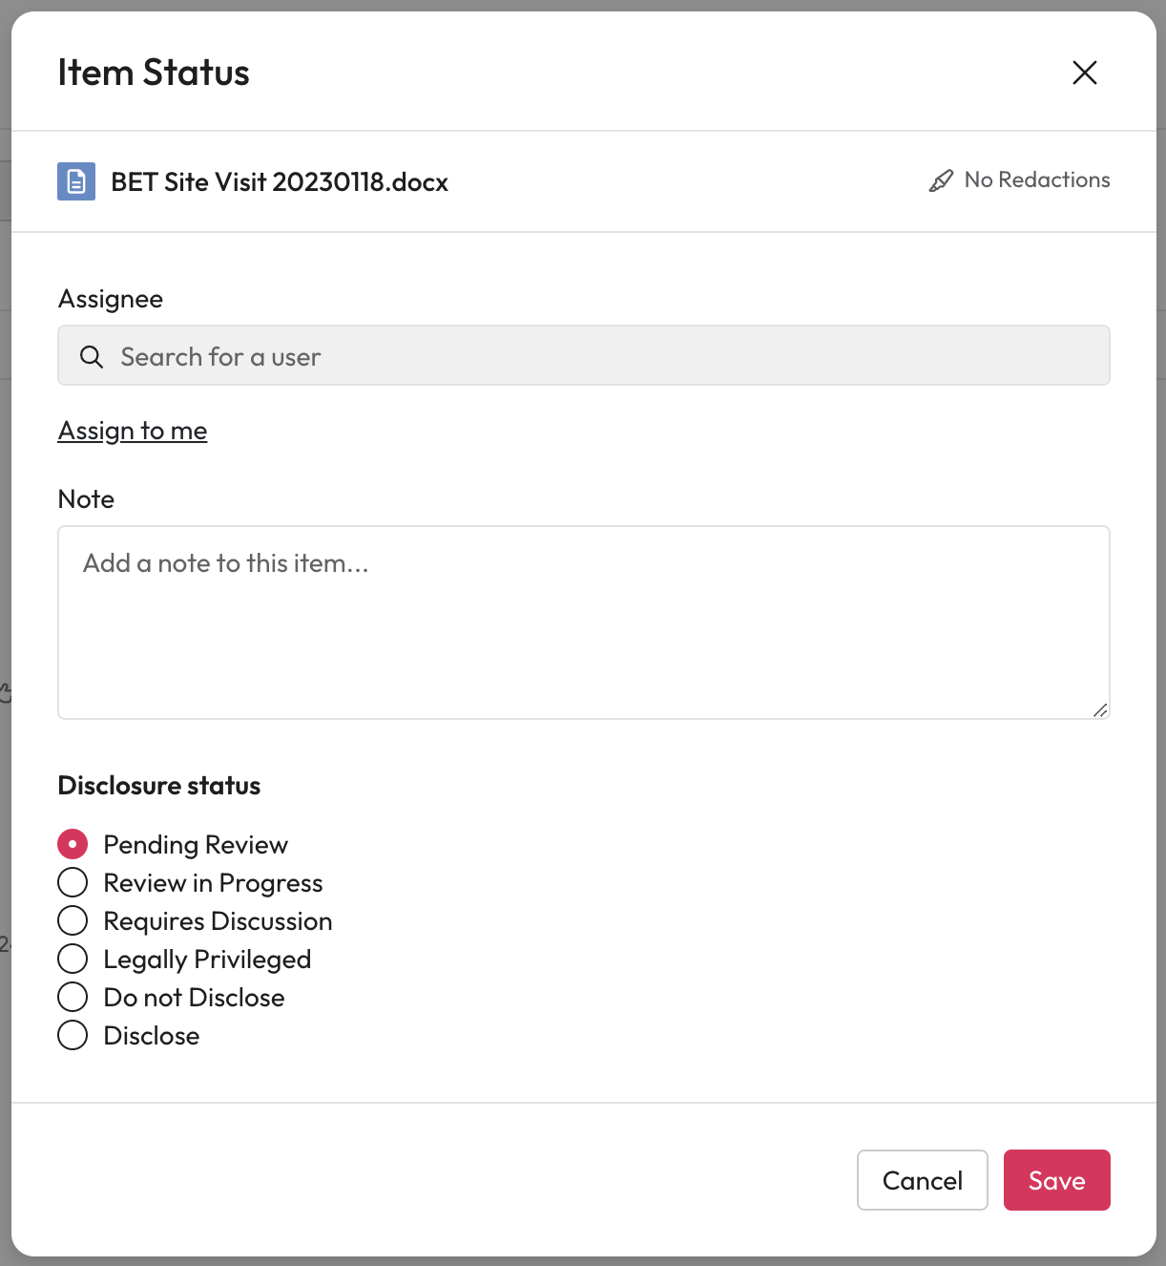Select the Do not Disclose option
Screen dimensions: 1166x1266
point(73,997)
